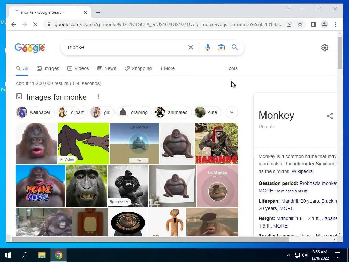Open search by image camera icon
Viewport: 349px width, 262px height.
point(221,47)
